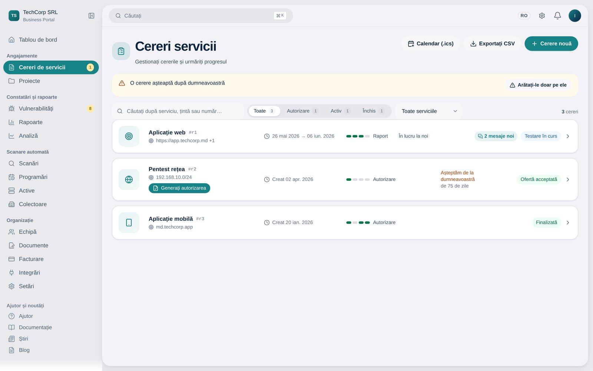
Task: Open notifications bell
Action: click(x=557, y=16)
